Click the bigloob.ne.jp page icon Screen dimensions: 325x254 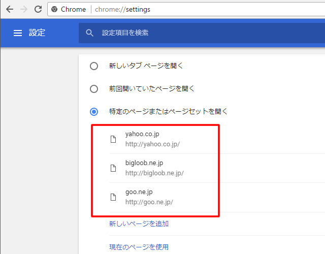[x=113, y=168]
